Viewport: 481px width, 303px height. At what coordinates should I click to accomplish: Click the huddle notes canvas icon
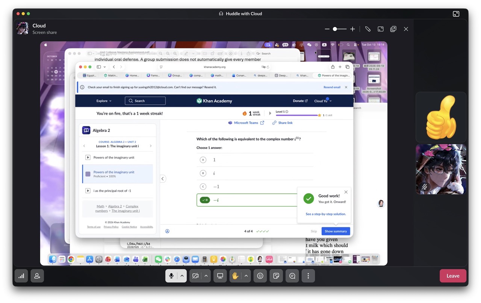coord(276,276)
